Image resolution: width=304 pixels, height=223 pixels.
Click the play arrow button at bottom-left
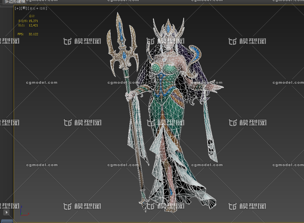(x=7, y=212)
